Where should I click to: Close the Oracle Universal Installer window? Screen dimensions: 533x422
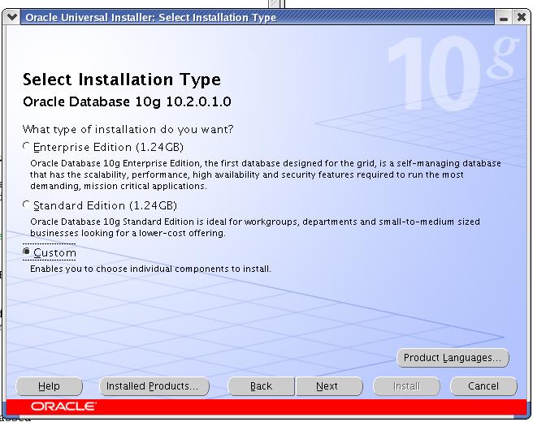point(521,17)
